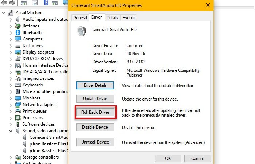
Task: Click the blue Help question mark toolbar icon
Action: [46, 3]
